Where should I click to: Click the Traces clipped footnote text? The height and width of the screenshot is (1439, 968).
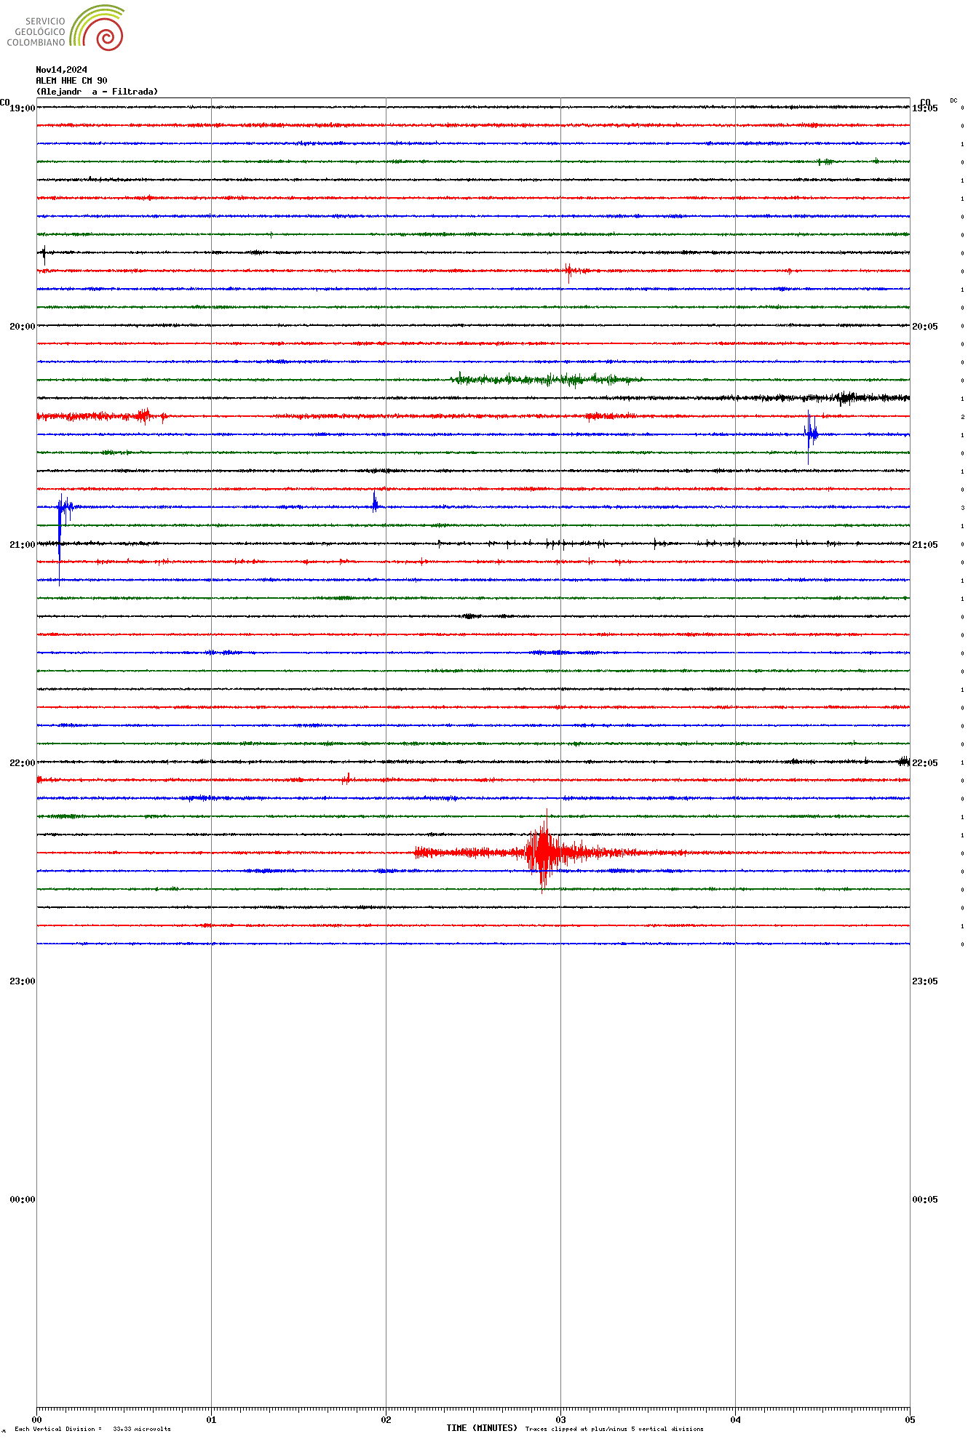tap(614, 1429)
